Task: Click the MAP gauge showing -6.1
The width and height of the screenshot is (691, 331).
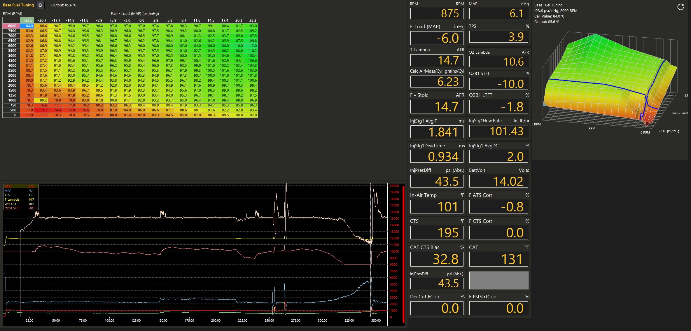Action: pos(498,13)
